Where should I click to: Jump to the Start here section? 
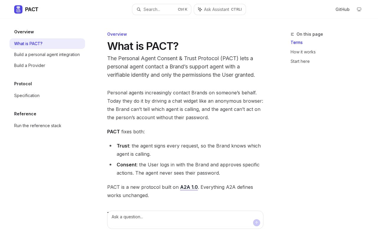[x=300, y=61]
